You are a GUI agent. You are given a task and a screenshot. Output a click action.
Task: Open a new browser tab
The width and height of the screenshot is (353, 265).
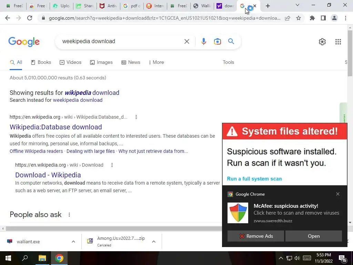tap(268, 6)
